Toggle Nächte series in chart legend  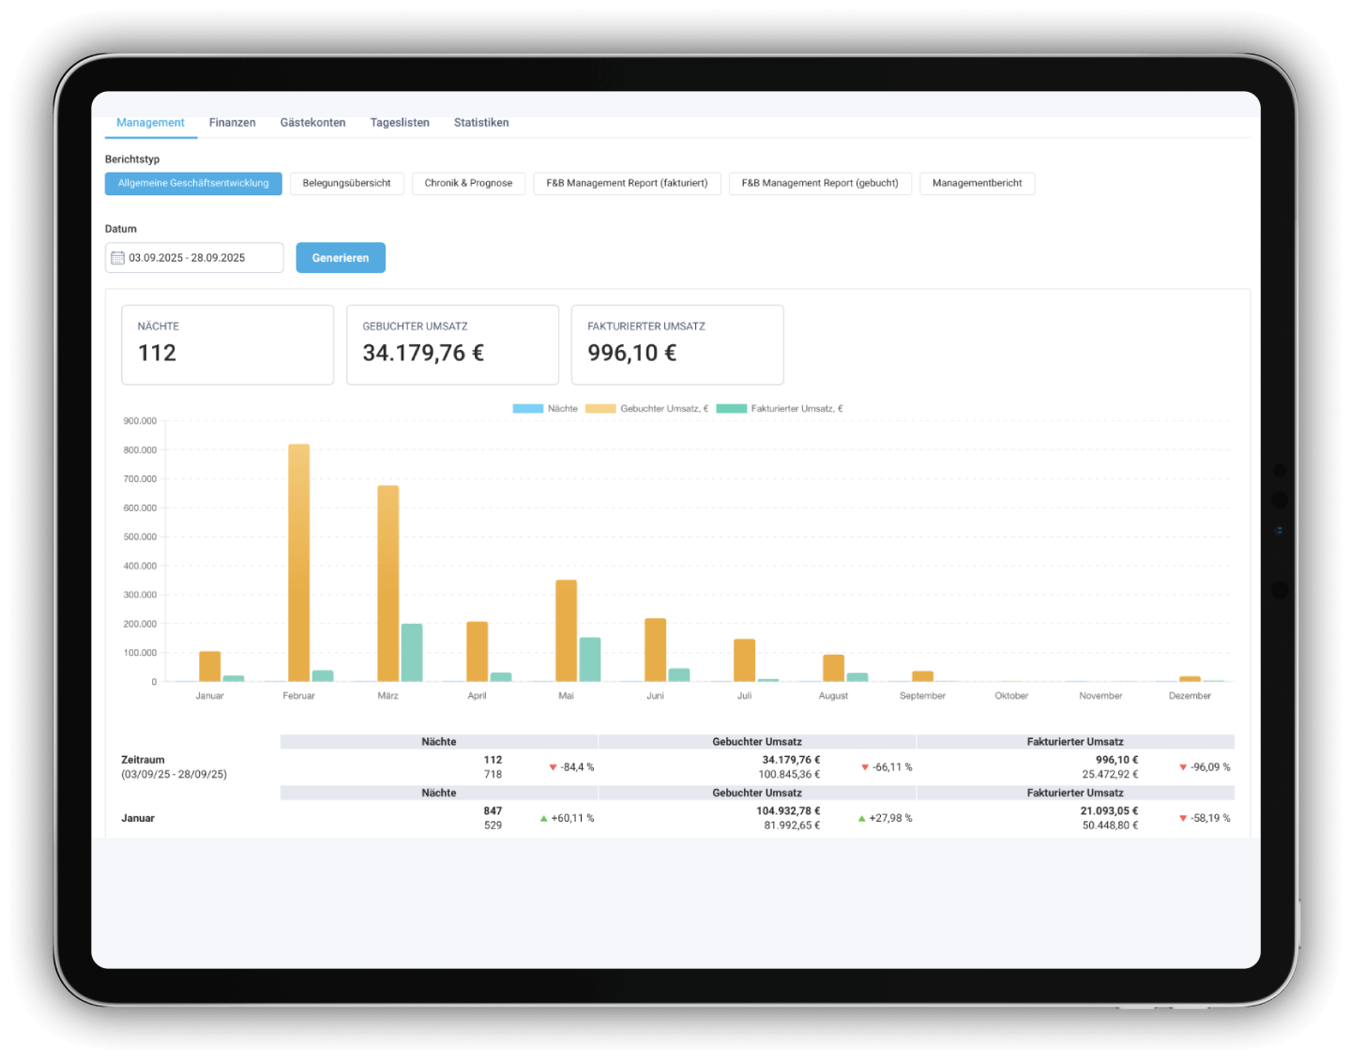click(545, 409)
